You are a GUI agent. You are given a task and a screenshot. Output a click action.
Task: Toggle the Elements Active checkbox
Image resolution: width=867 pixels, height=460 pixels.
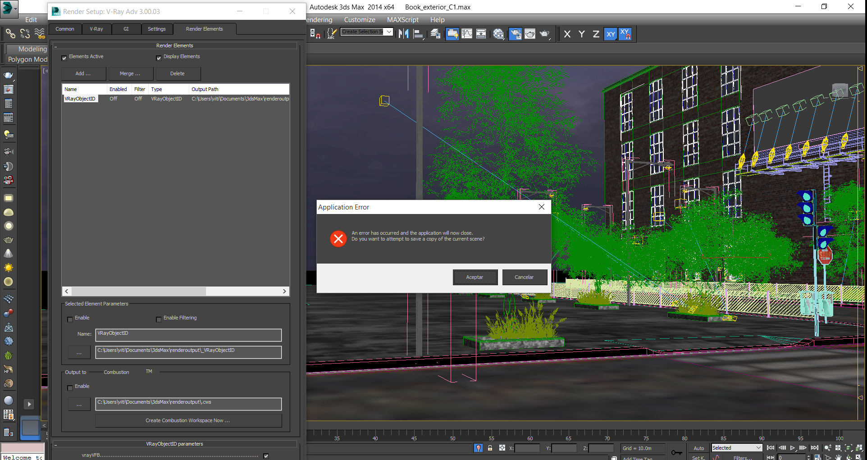(x=64, y=58)
